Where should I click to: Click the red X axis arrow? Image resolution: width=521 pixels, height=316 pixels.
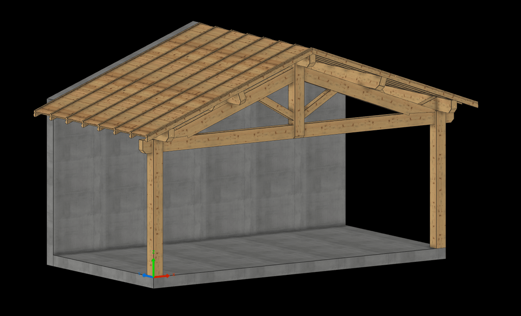[162, 275]
